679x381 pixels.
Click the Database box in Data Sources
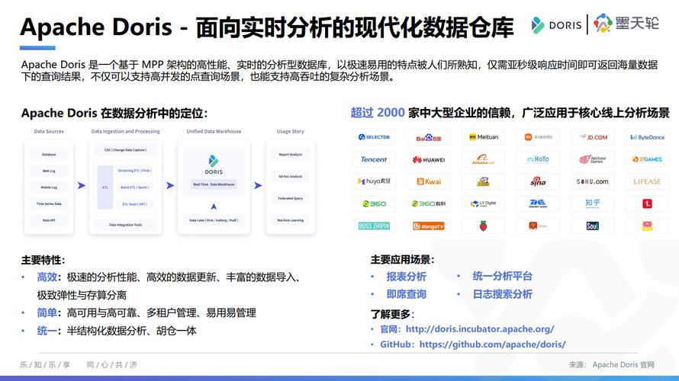pyautogui.click(x=49, y=155)
